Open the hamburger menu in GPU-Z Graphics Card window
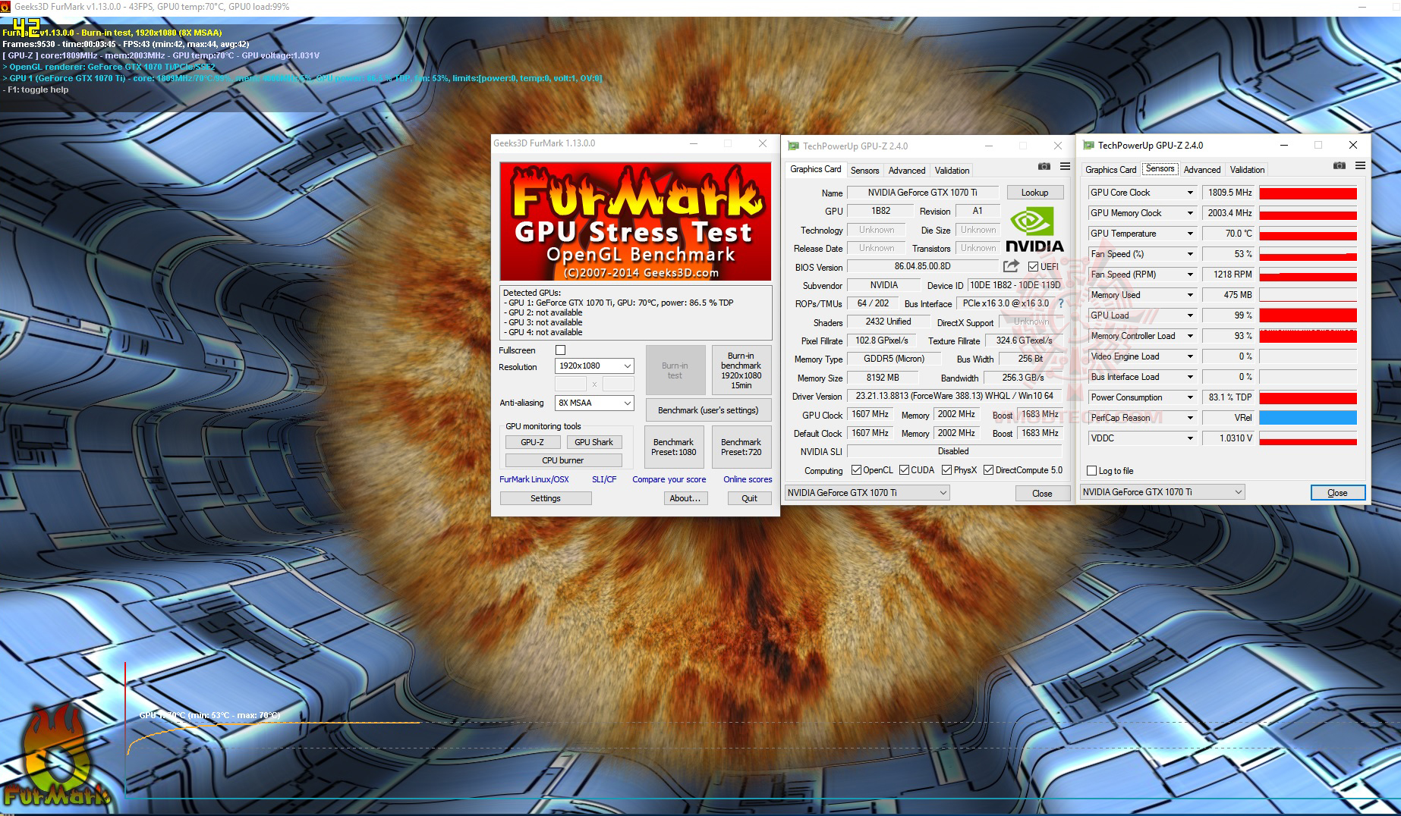This screenshot has width=1401, height=816. pyautogui.click(x=1065, y=166)
